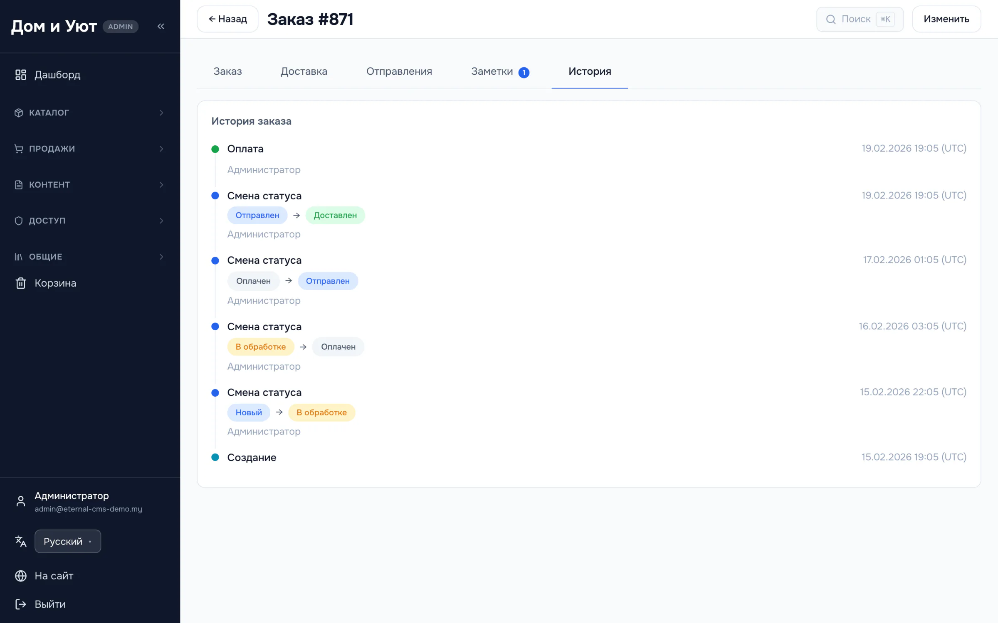This screenshot has width=998, height=623.
Task: Click timestamp 16.02.2026 03:05 (UTC)
Action: [x=913, y=326]
